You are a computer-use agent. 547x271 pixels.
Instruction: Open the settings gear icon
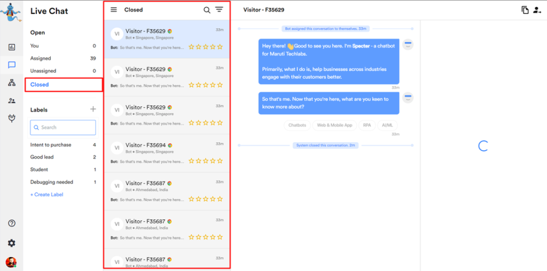(12, 243)
